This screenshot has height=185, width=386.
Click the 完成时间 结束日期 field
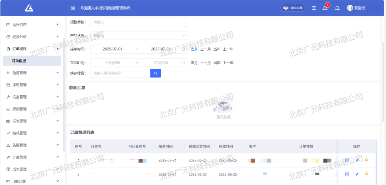point(161,63)
